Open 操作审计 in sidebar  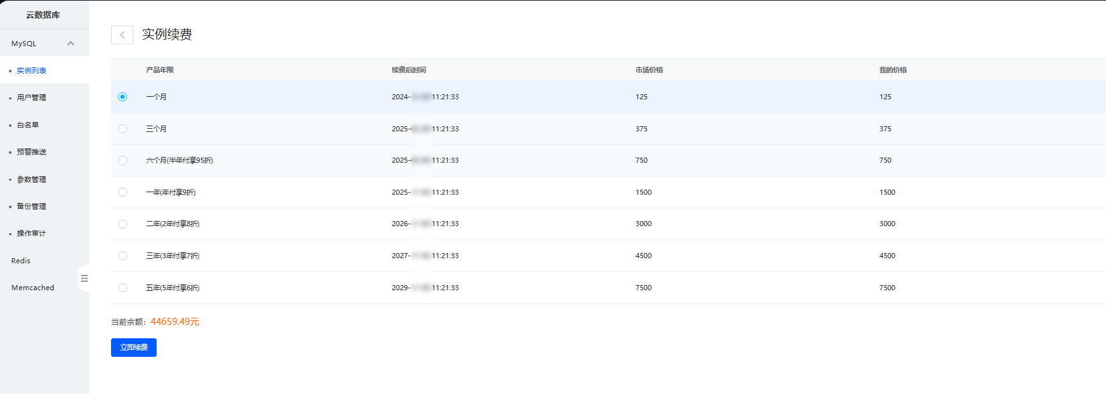pos(31,233)
